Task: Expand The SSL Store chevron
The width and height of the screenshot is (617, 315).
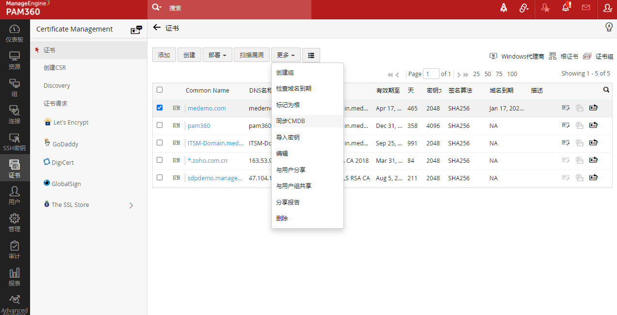Action: 131,205
